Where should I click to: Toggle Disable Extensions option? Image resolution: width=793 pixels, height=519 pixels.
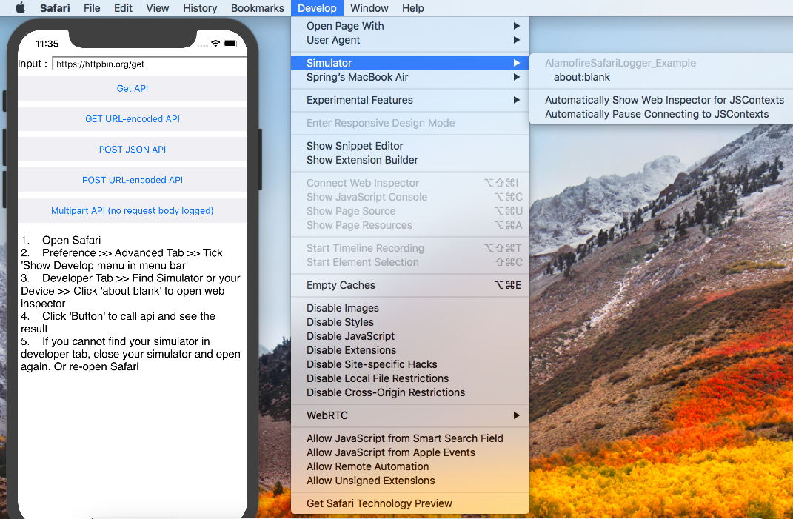(410, 350)
